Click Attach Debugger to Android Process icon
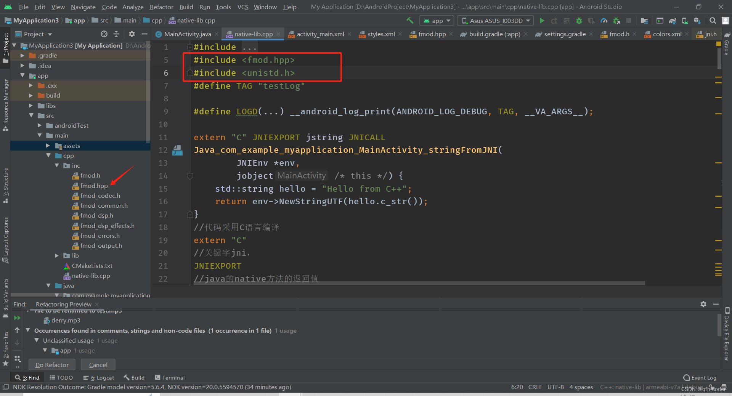Image resolution: width=732 pixels, height=396 pixels. pos(616,21)
